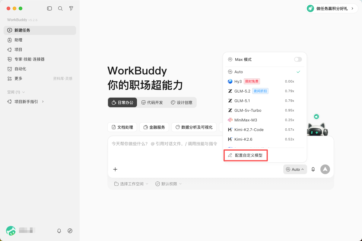Click the Hy3 model logo
Viewport: 362px width, 241px height.
pos(230,81)
